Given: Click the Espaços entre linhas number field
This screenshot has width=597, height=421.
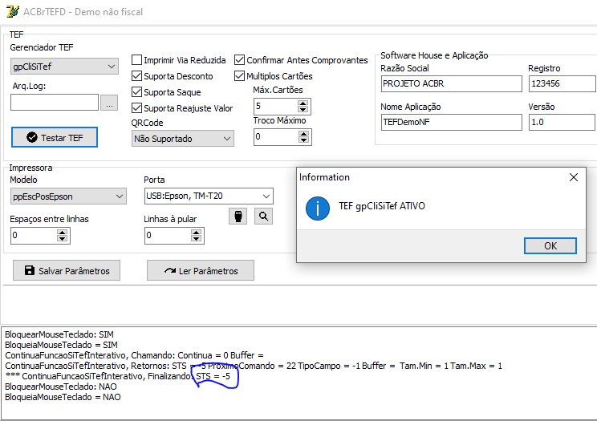Looking at the screenshot, I should click(34, 235).
